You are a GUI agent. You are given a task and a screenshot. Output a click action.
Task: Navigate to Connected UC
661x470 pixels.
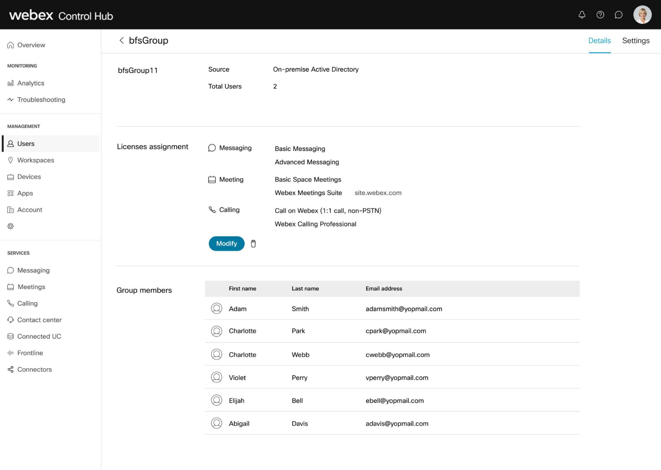39,336
